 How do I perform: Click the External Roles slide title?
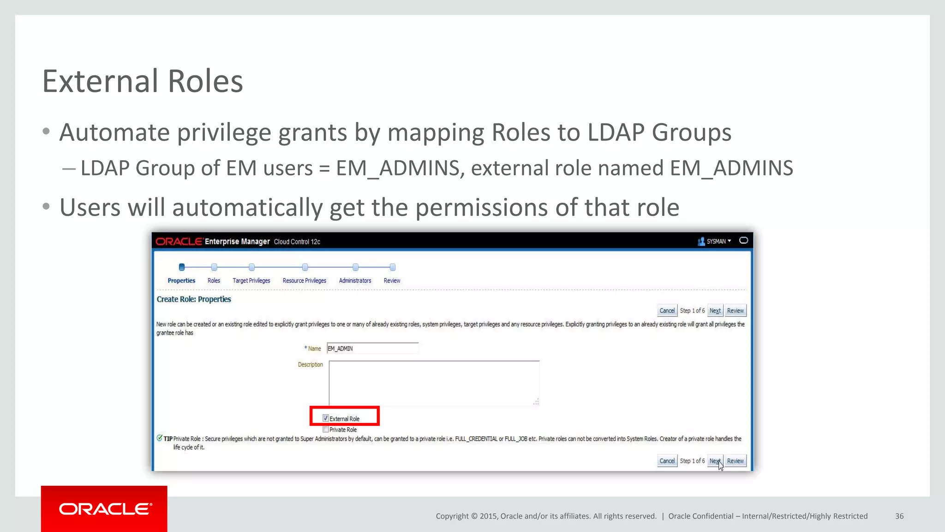(143, 81)
